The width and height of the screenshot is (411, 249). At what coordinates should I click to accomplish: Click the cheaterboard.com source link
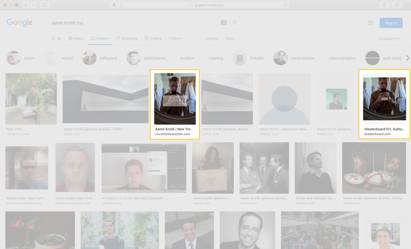click(x=377, y=134)
